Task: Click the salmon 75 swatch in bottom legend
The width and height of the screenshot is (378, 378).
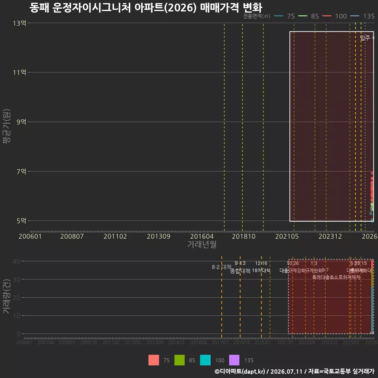Action: click(154, 360)
